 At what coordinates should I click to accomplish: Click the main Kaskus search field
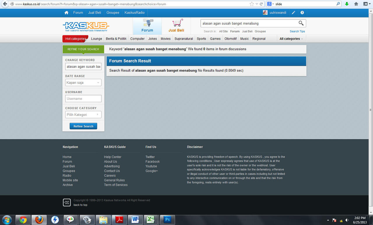point(249,23)
